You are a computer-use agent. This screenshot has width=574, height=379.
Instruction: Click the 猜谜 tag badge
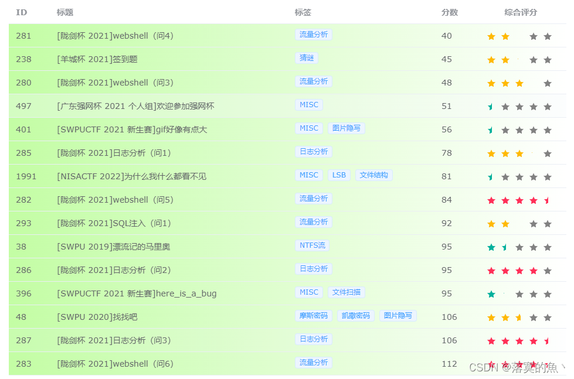(x=306, y=59)
